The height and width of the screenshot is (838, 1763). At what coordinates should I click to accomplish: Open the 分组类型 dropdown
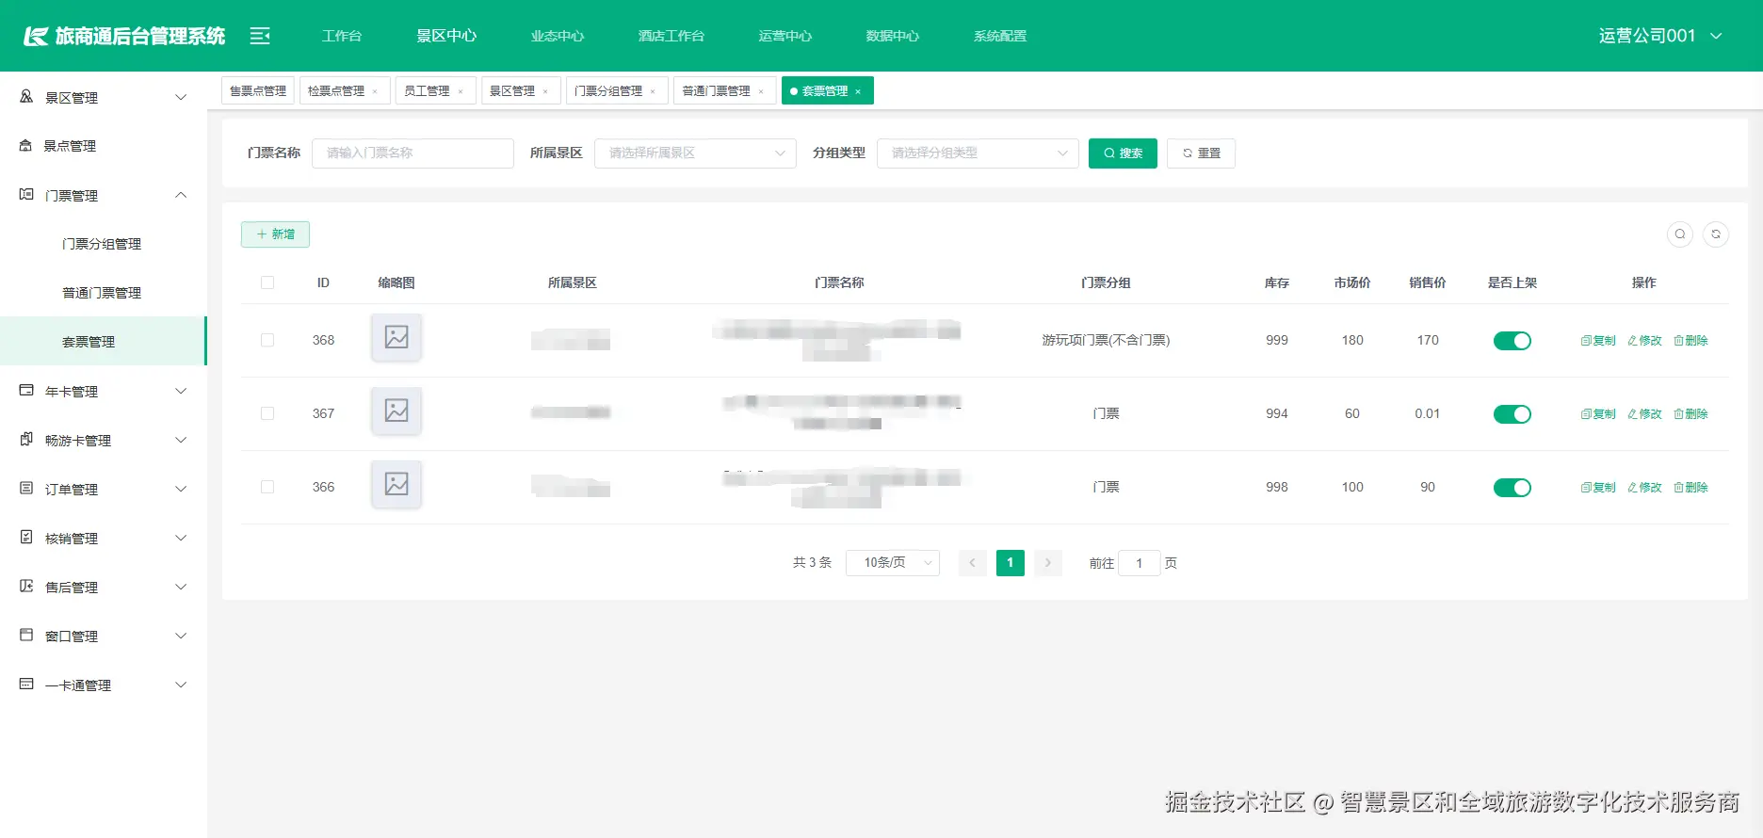tap(978, 153)
